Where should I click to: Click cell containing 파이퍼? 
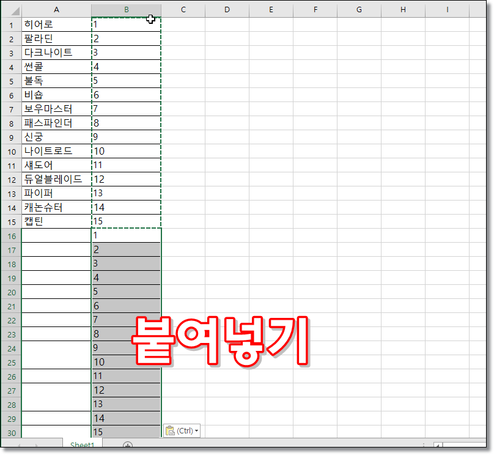click(x=56, y=193)
